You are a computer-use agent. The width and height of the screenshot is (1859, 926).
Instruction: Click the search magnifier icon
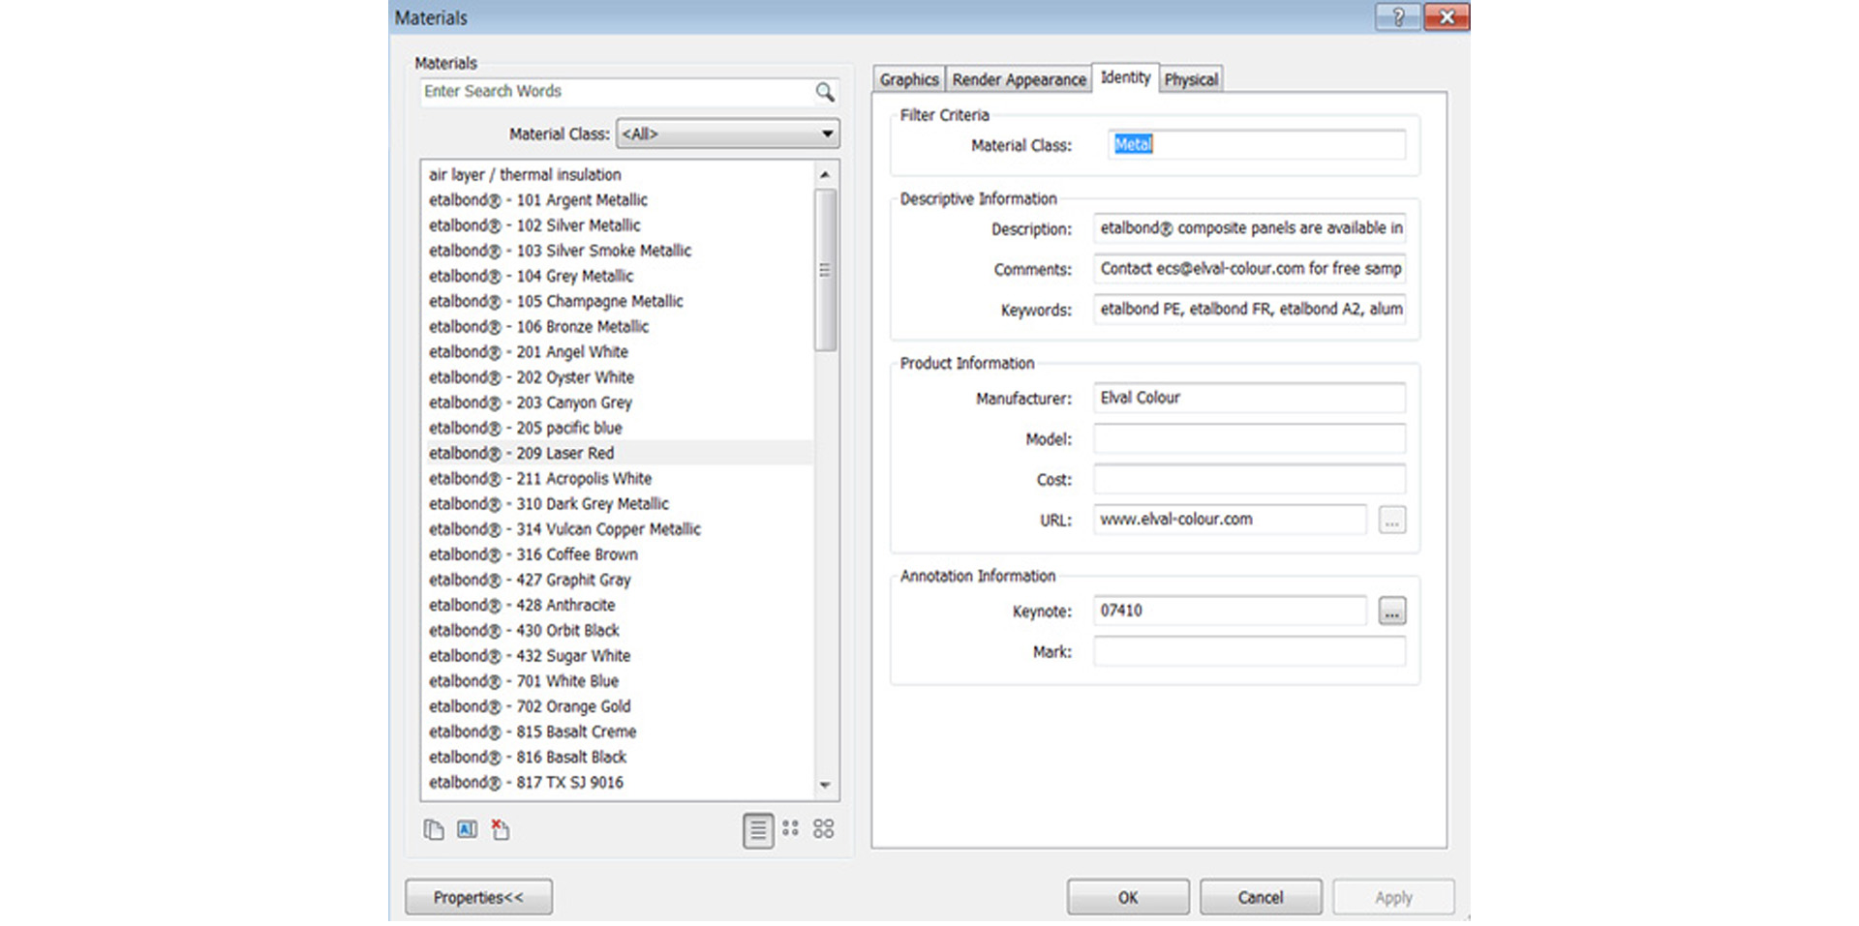pos(824,92)
